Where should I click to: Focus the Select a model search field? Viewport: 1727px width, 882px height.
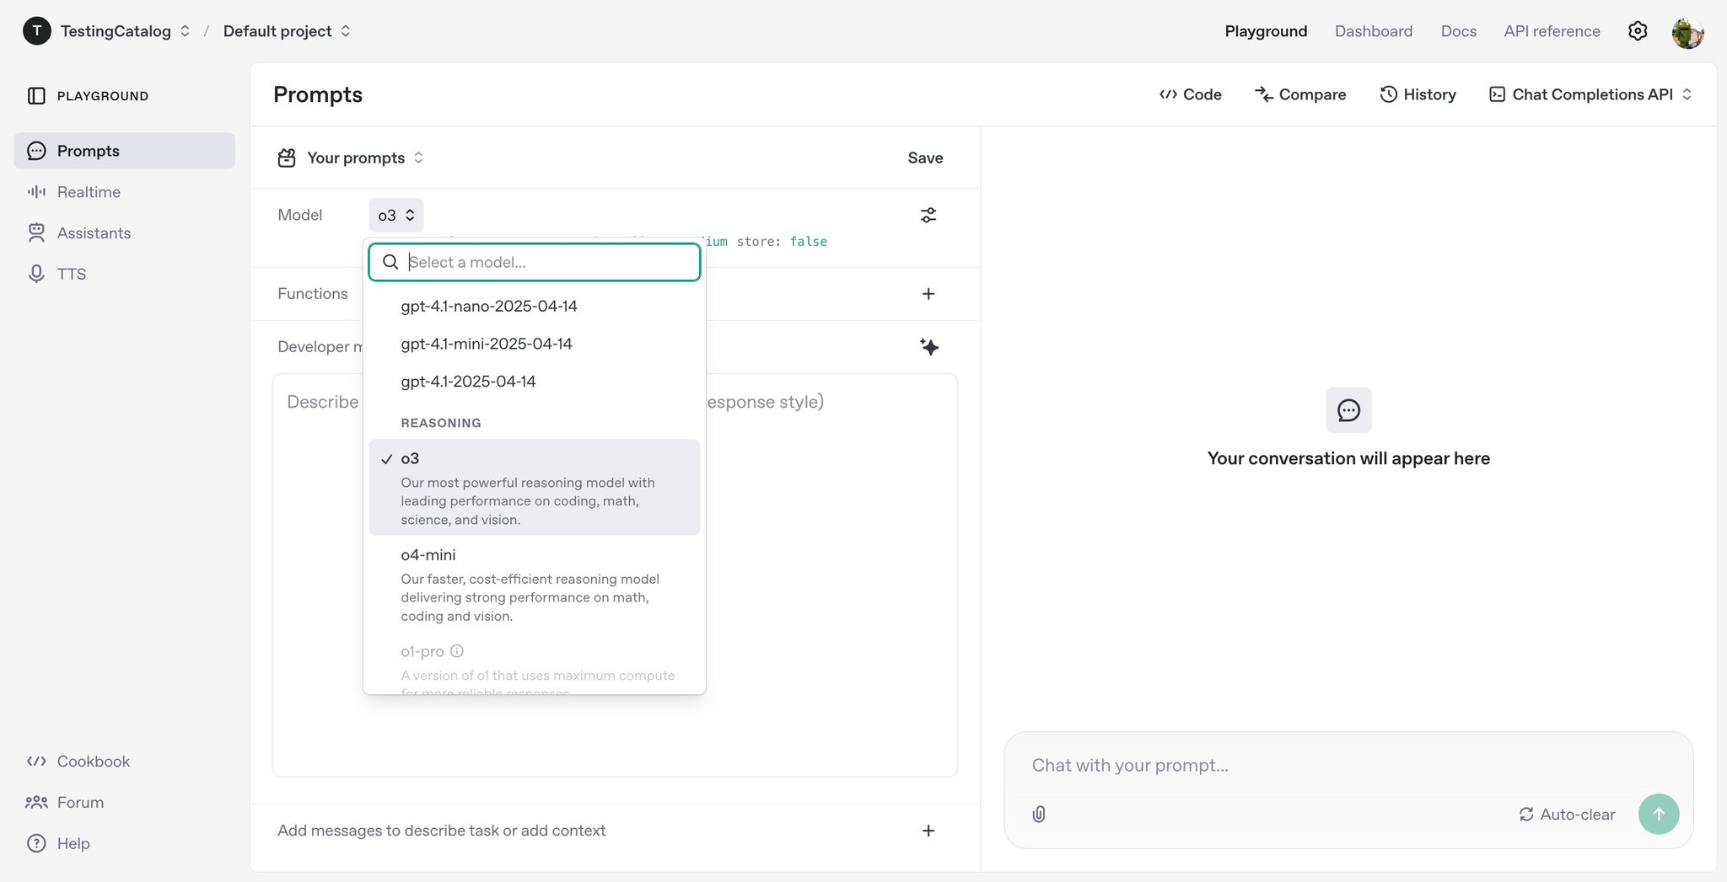535,262
